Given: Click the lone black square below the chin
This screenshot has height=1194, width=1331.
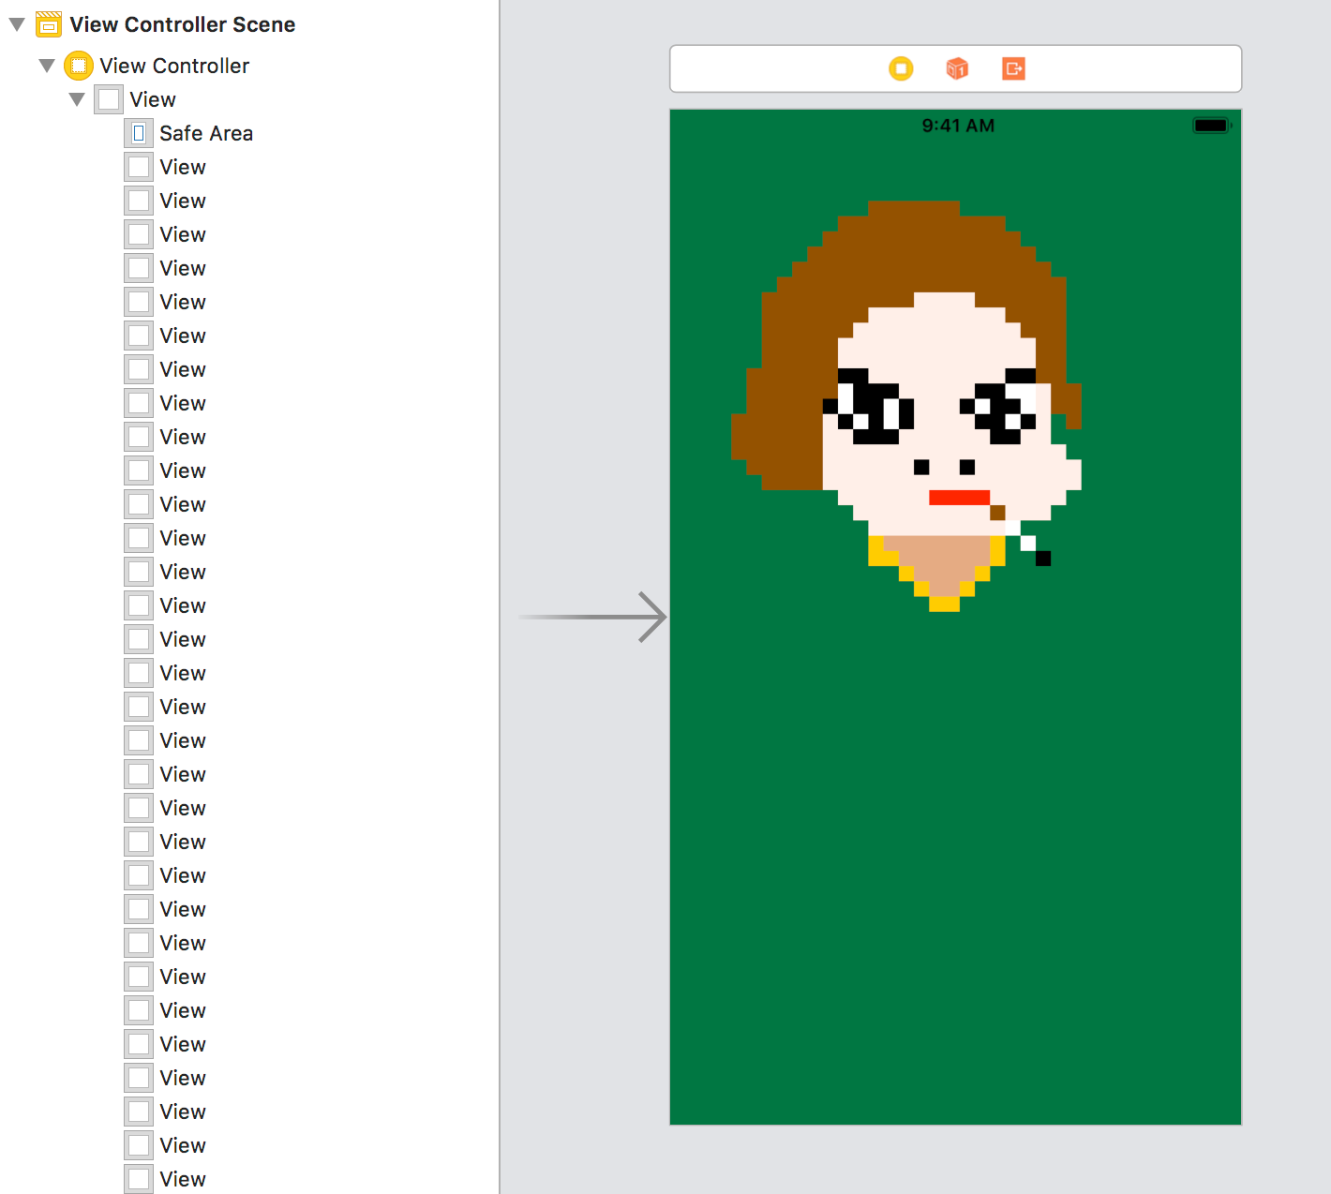Looking at the screenshot, I should pos(1043,559).
